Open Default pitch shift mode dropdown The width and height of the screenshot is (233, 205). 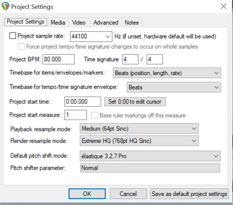click(150, 156)
